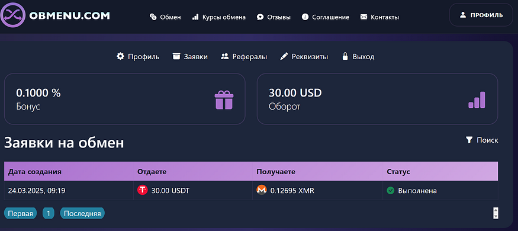Go to the Первая pagination page
The height and width of the screenshot is (231, 518).
pyautogui.click(x=21, y=213)
